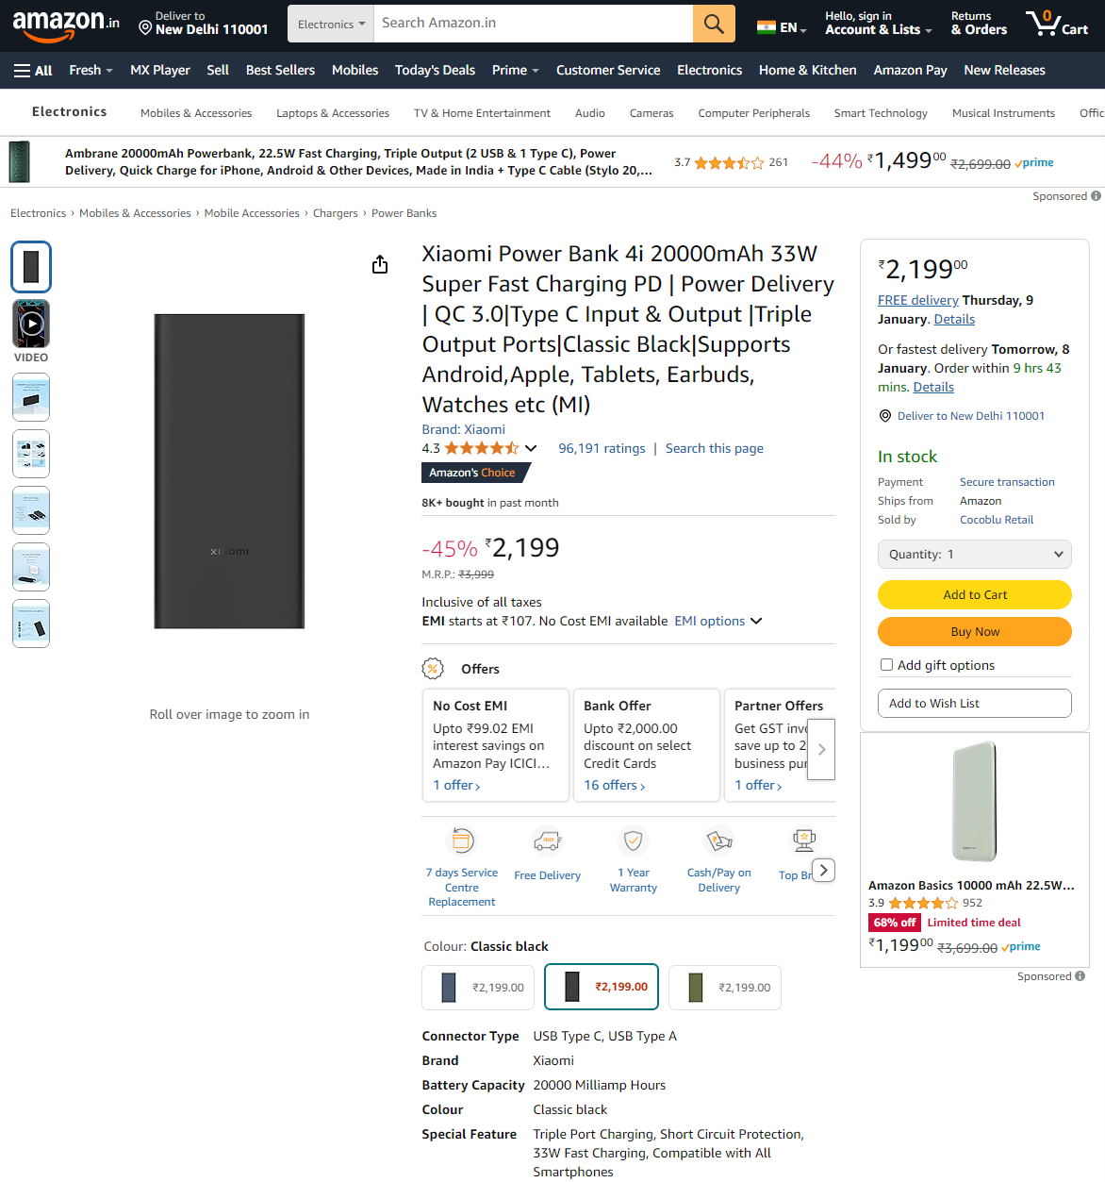
Task: Open the shopping cart icon
Action: [x=1057, y=23]
